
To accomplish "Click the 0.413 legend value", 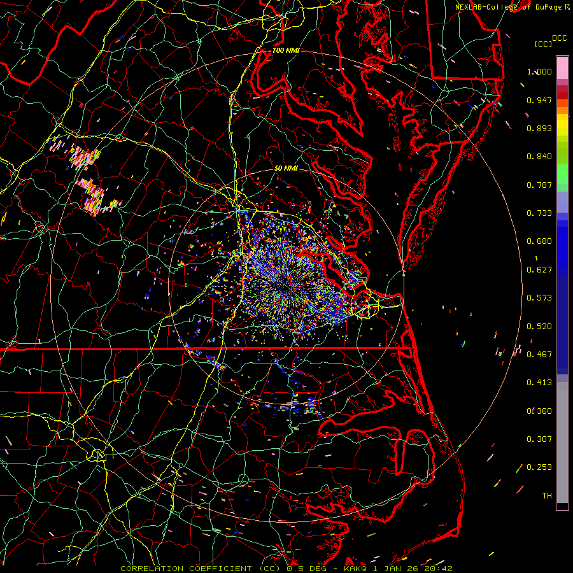I will pyautogui.click(x=539, y=383).
